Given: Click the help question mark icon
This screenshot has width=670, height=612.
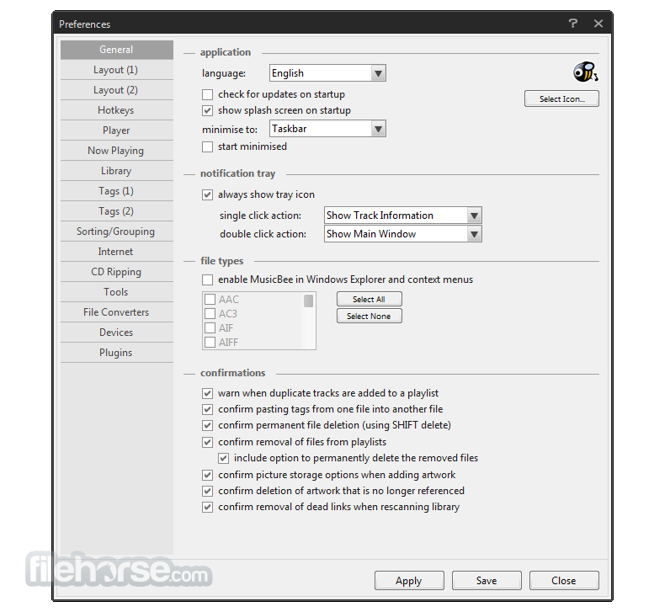Looking at the screenshot, I should (x=573, y=23).
